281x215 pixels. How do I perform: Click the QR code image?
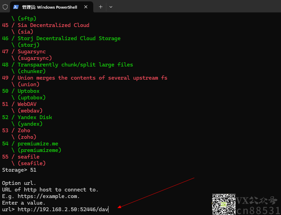(223, 204)
